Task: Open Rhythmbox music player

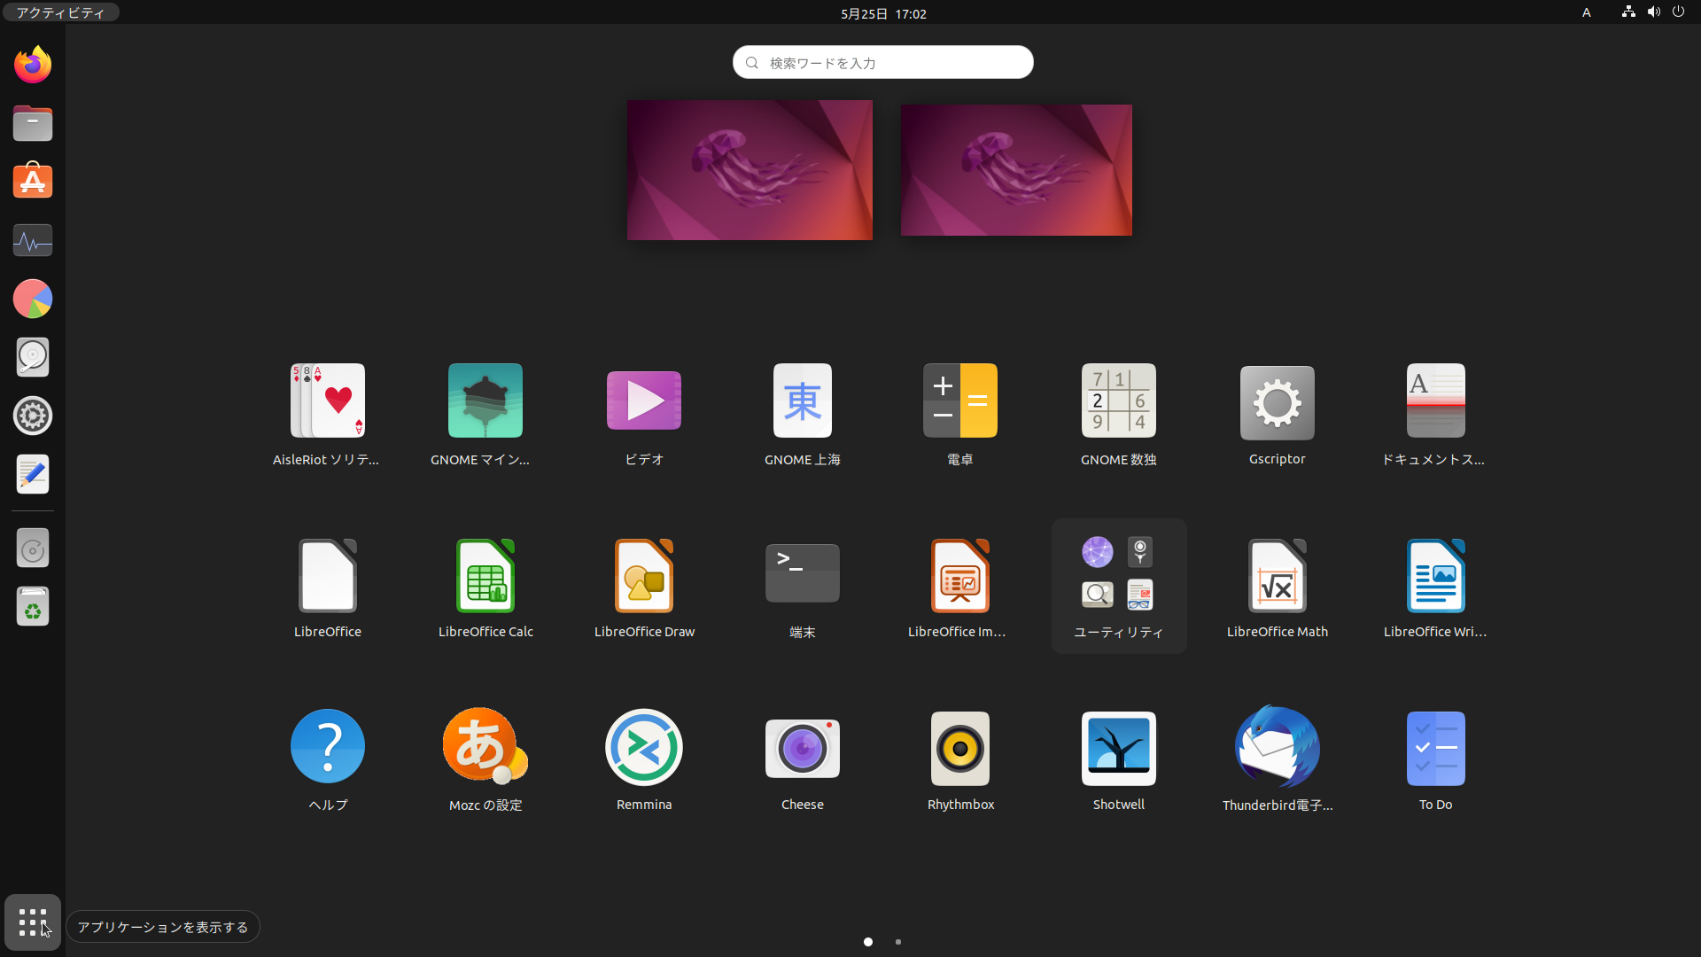Action: (x=960, y=749)
